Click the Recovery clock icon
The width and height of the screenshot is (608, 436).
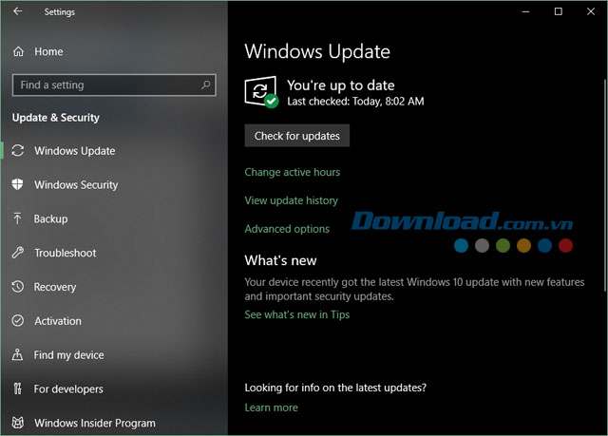(18, 287)
